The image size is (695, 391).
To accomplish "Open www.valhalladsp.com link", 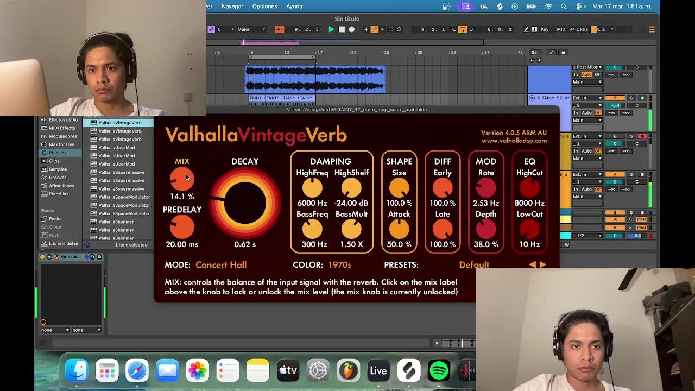I will tap(514, 141).
